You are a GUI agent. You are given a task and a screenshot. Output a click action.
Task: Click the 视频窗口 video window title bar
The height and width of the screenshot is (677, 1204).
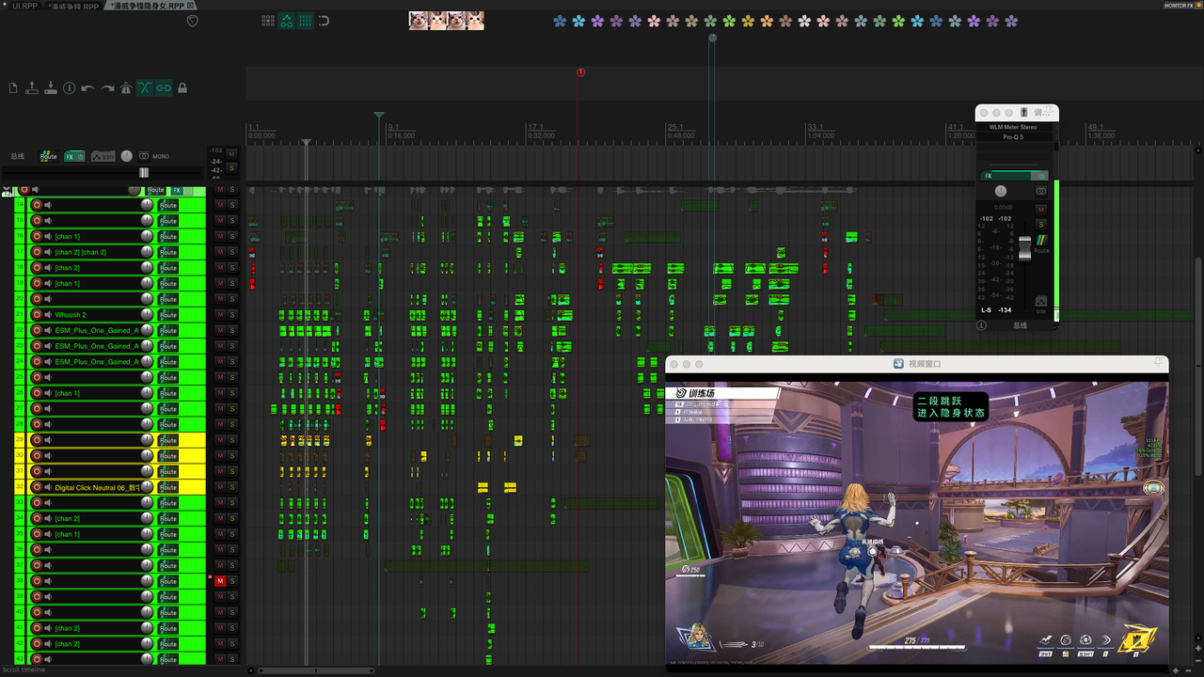point(917,364)
